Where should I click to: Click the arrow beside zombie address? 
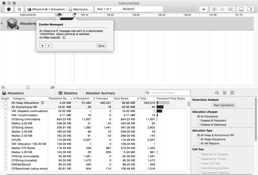[64, 37]
